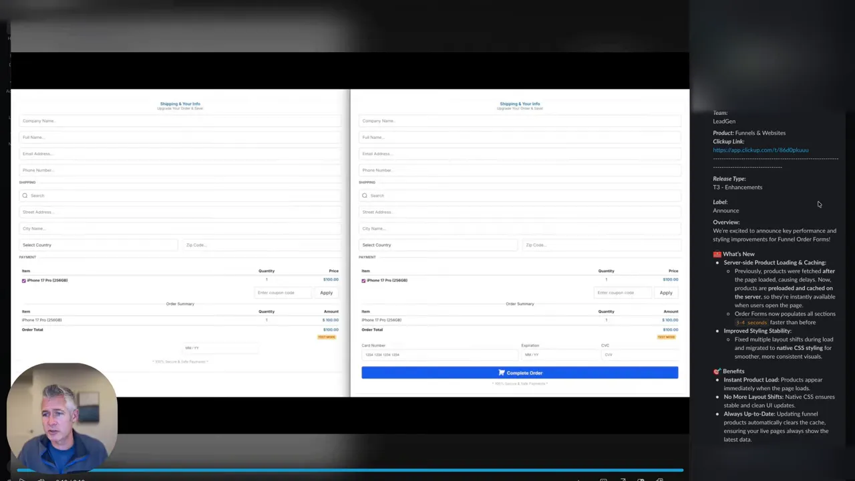Focus City Name field in the left order form
855x481 pixels.
[x=180, y=228]
